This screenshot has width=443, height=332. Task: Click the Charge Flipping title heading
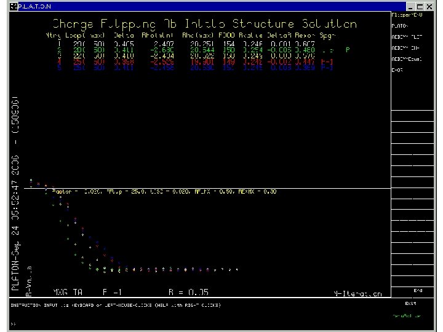tap(204, 24)
